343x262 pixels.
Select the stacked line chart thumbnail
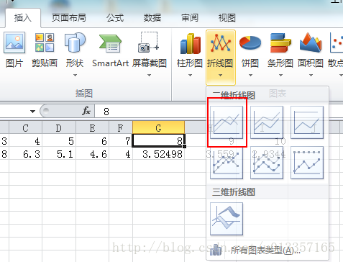[x=267, y=122]
